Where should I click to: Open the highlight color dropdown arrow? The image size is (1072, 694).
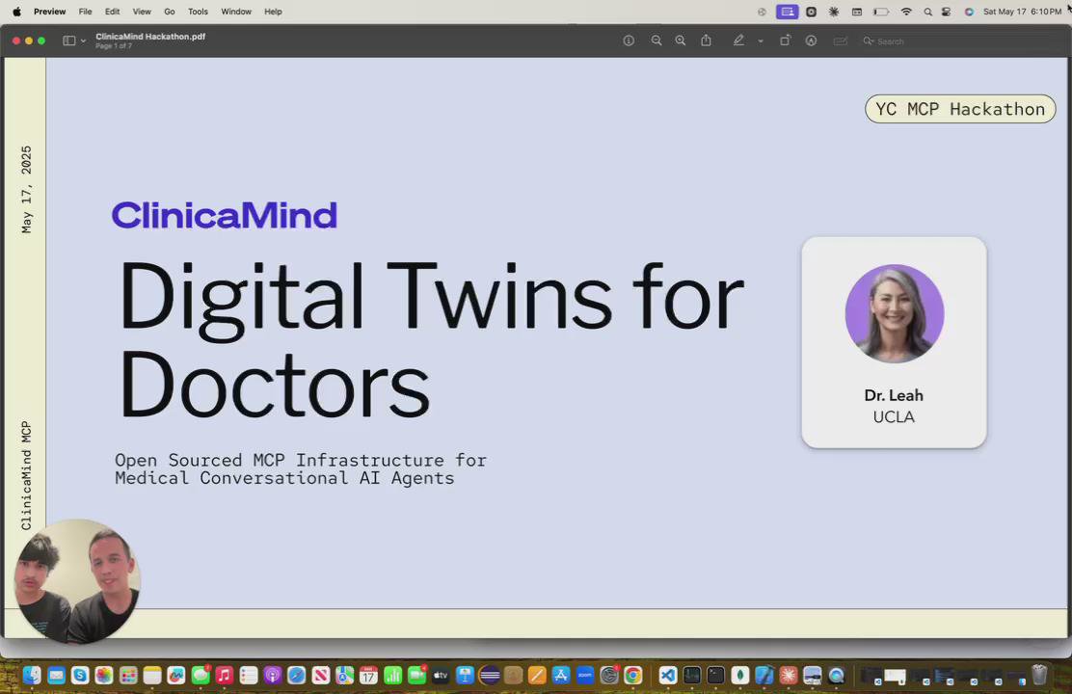761,41
